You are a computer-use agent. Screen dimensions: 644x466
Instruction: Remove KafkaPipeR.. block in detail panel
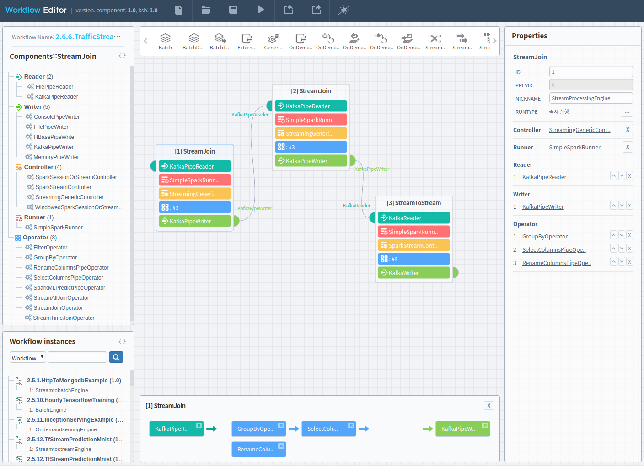point(199,425)
